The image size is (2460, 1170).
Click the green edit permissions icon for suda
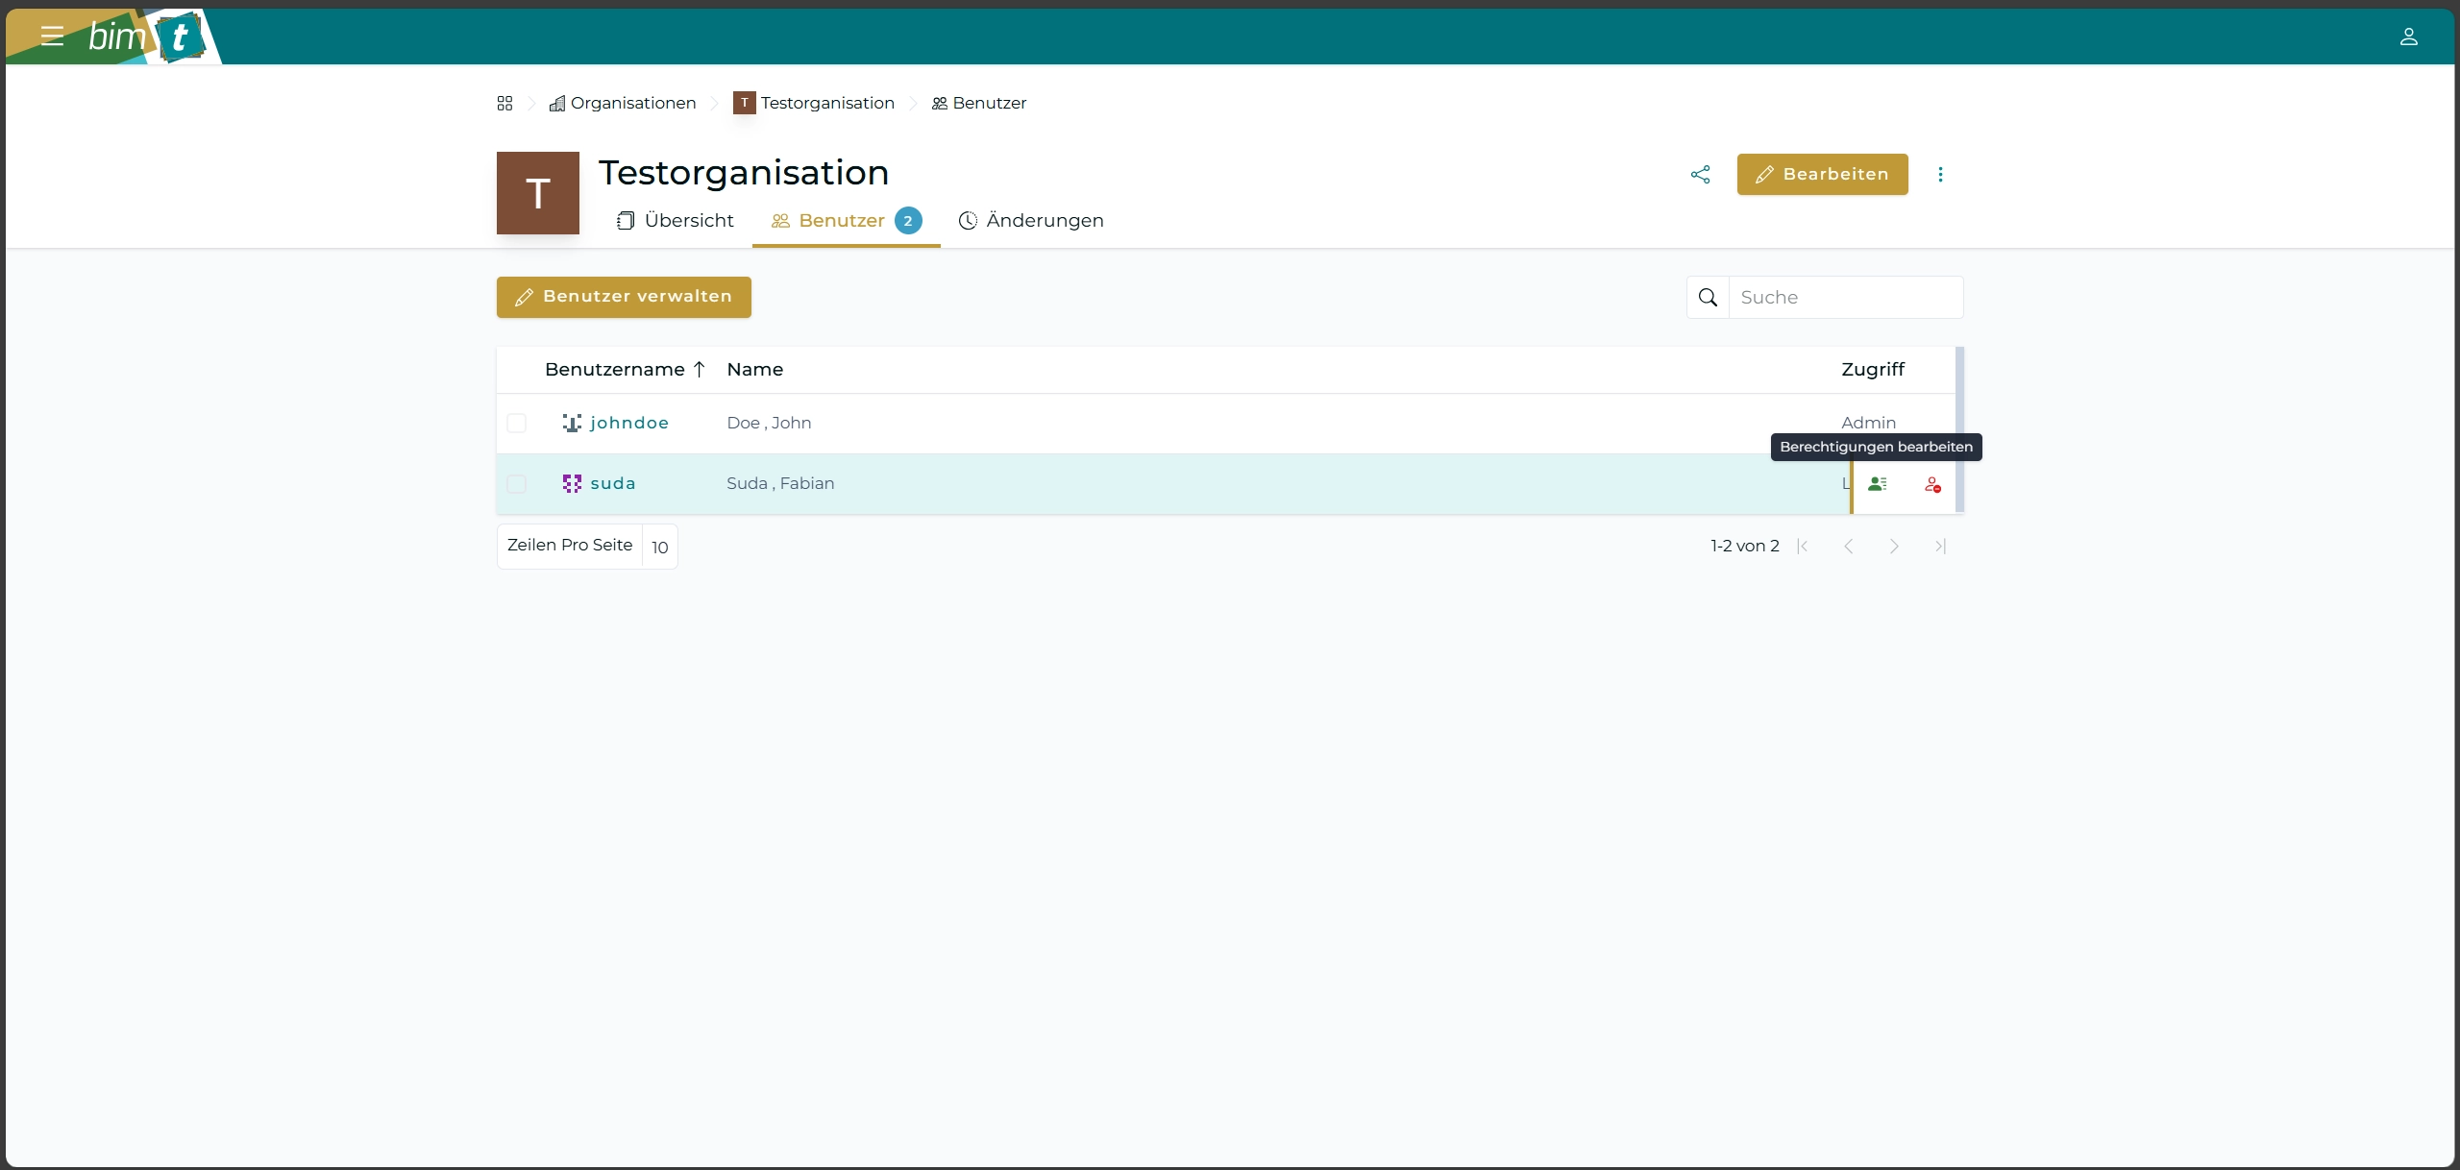point(1877,484)
